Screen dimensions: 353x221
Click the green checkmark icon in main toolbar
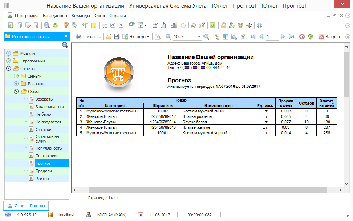coord(212,25)
